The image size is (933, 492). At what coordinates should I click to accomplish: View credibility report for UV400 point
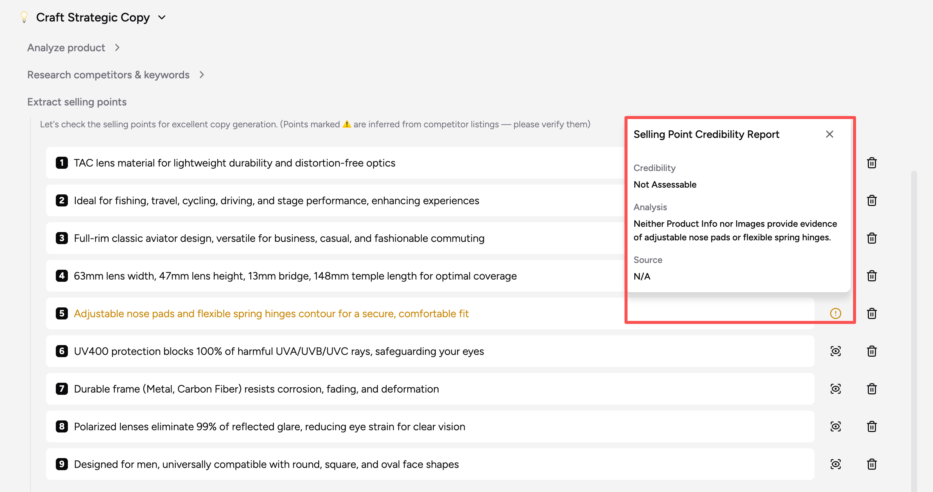(836, 351)
